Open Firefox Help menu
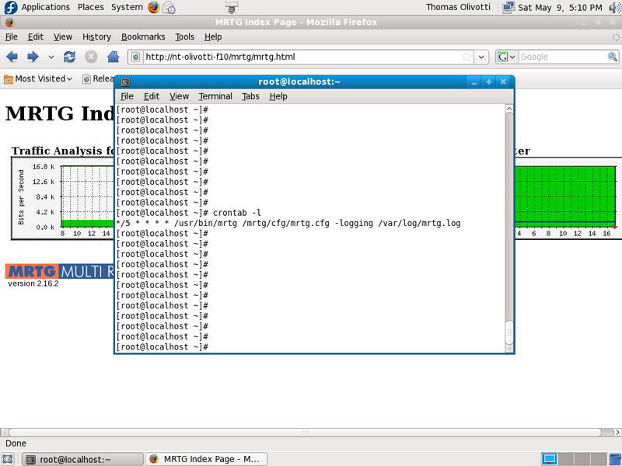Image resolution: width=622 pixels, height=466 pixels. coord(213,37)
